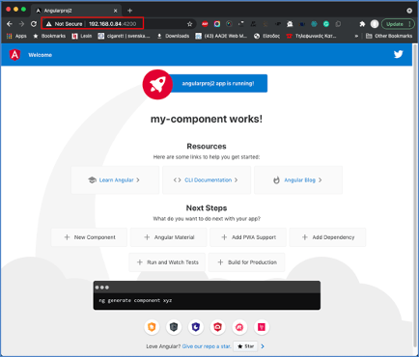Open the cigarett | svenska bookmark

coord(124,36)
